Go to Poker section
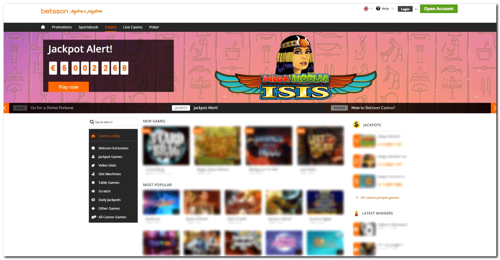Screen dimensions: 500x260 [x=154, y=27]
